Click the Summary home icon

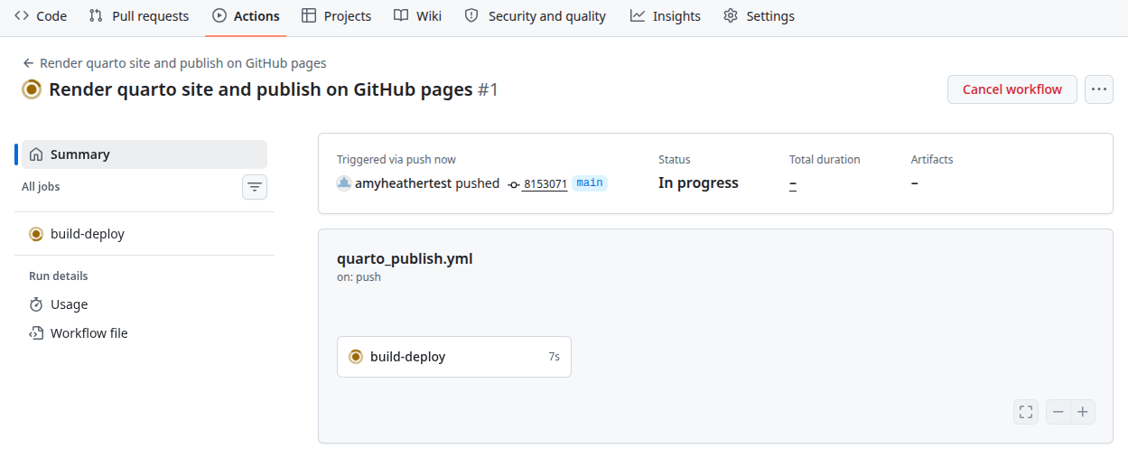pyautogui.click(x=36, y=154)
